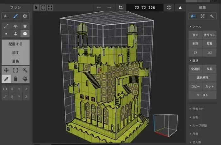Toggle mirror X axis
Screen dimensions: 221x145
tap(12, 89)
